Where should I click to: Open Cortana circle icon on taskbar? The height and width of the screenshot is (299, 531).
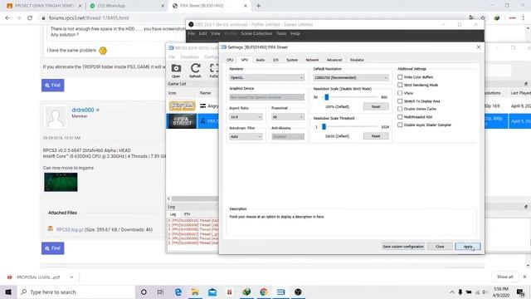tap(144, 292)
